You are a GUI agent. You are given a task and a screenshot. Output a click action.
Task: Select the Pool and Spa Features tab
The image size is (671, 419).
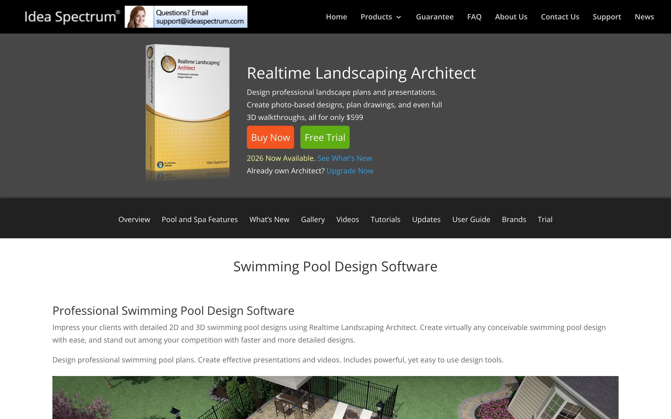(x=200, y=219)
